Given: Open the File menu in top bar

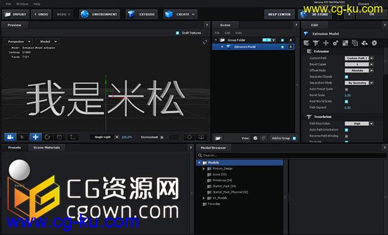Looking at the screenshot, I should point(8,4).
